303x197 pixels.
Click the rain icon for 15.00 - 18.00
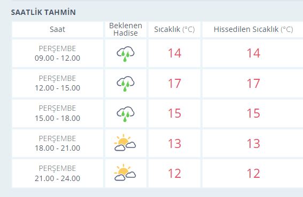point(126,113)
